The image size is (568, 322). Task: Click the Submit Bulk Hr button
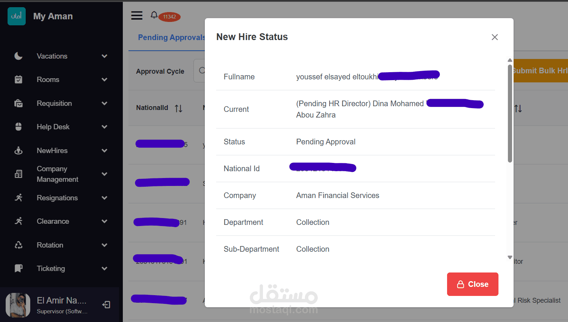tap(540, 71)
